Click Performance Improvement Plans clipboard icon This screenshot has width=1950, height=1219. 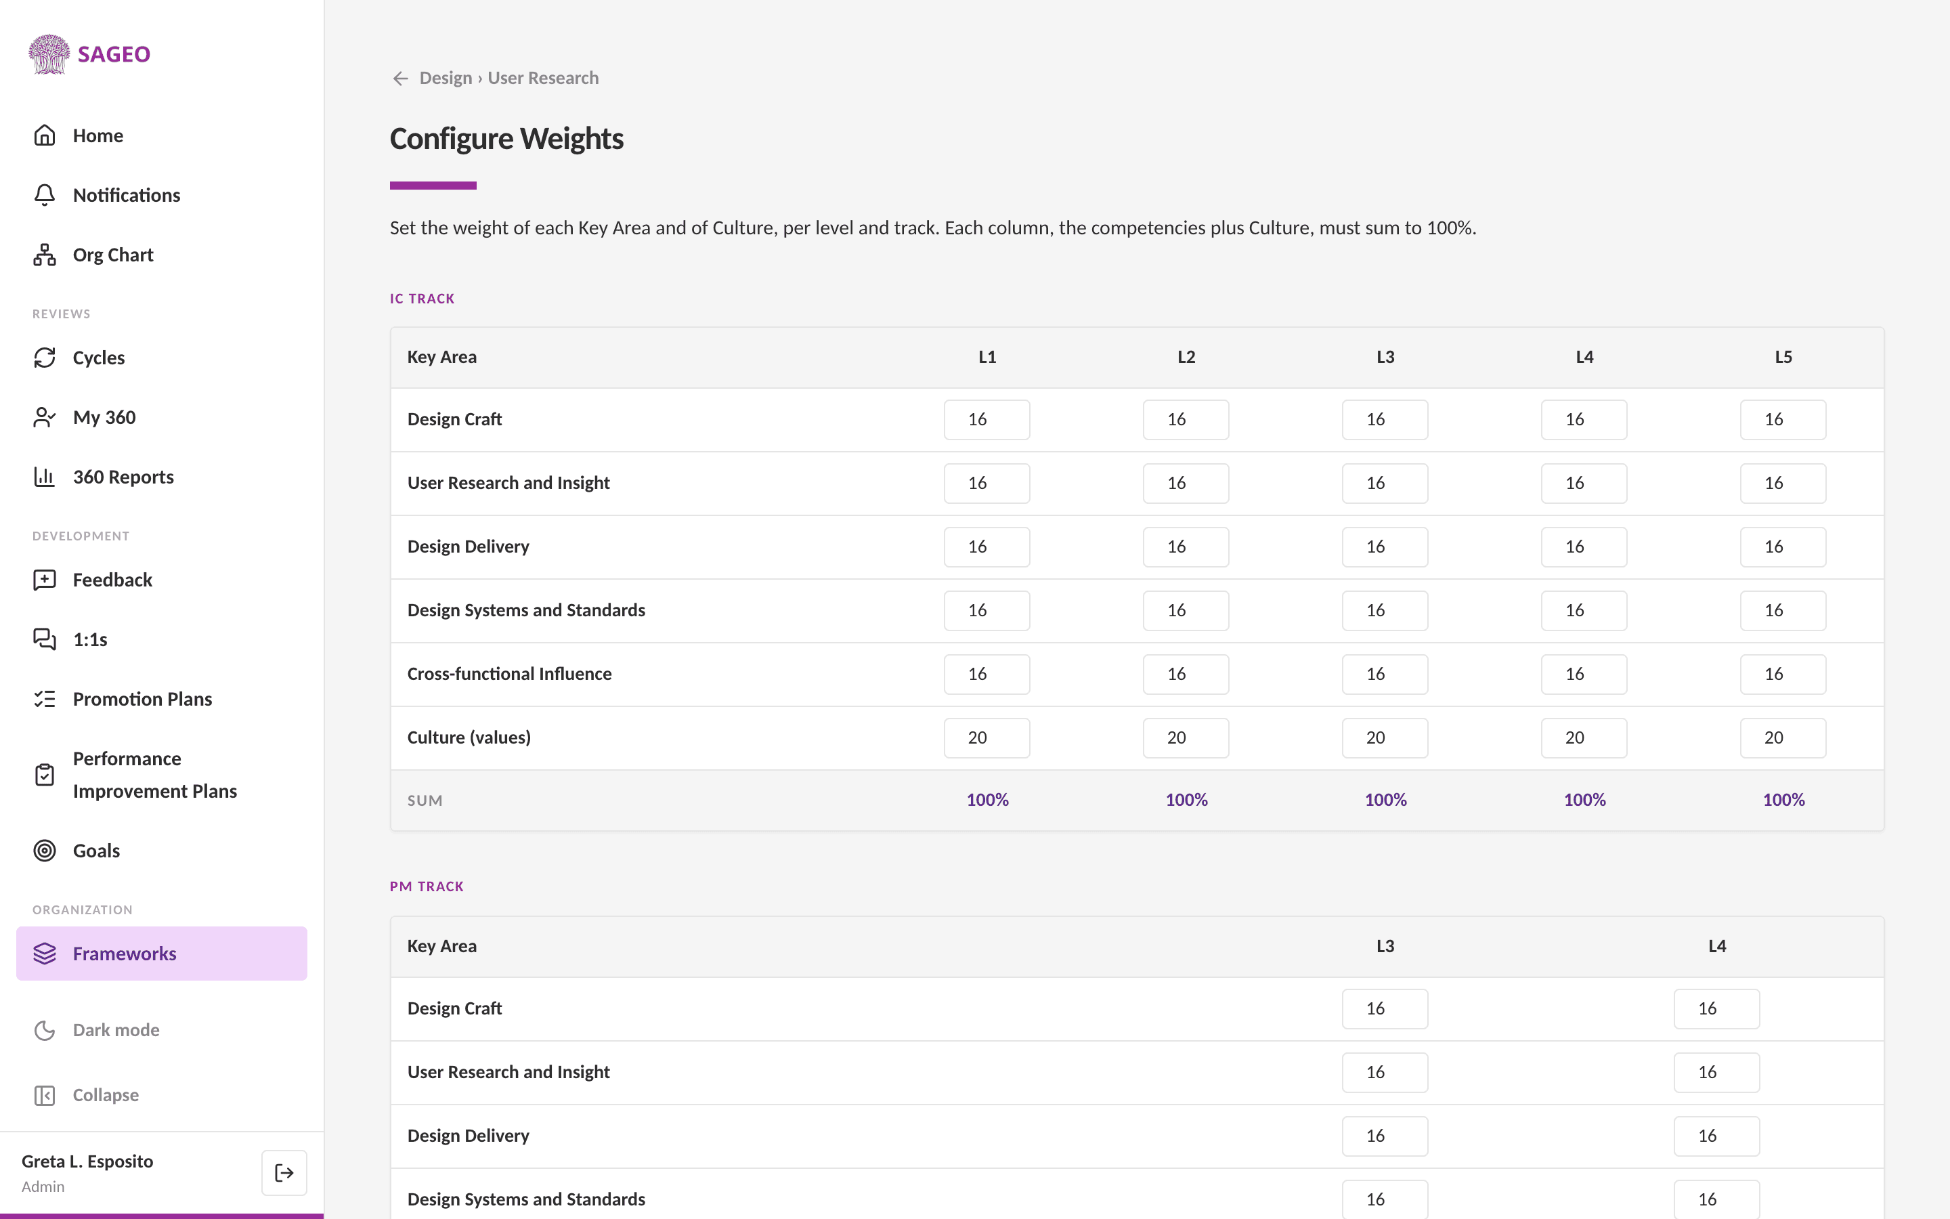[44, 775]
